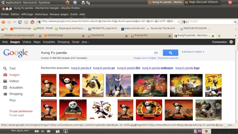238x134 pixels.
Task: Open Google settings gear icon
Action: (231, 42)
